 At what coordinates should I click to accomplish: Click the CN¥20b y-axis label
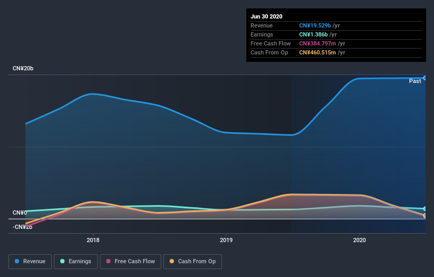[23, 68]
